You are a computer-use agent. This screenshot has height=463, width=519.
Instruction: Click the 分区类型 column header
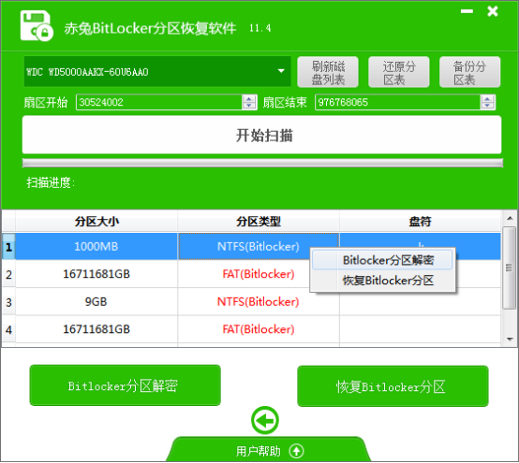tap(259, 221)
